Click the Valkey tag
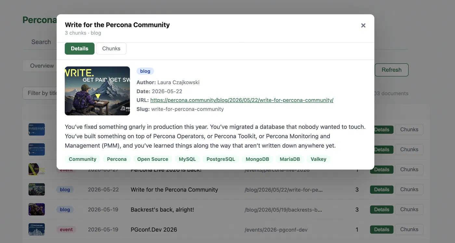Viewport: 455px width, 243px height. [x=318, y=159]
